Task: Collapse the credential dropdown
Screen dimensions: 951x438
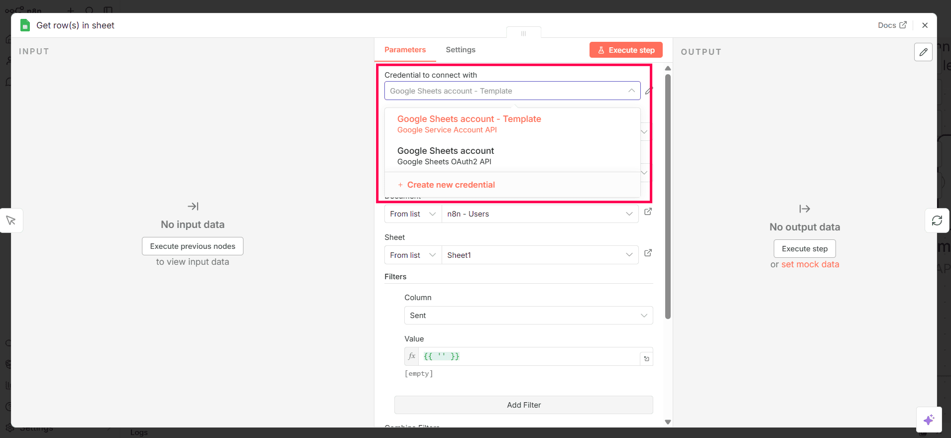Action: click(631, 91)
